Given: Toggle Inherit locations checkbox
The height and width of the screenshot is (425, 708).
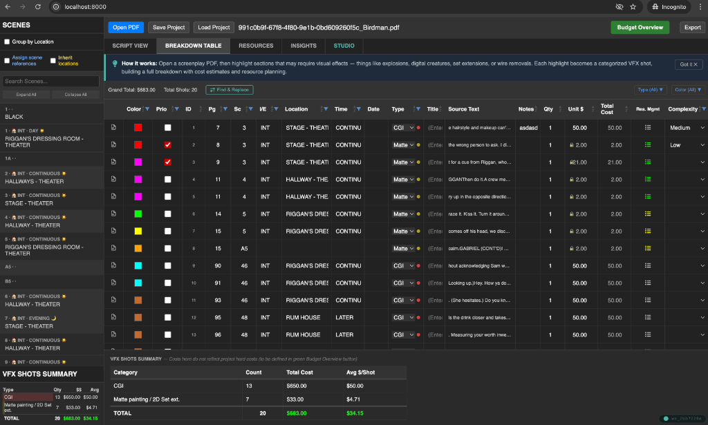Looking at the screenshot, I should point(53,61).
